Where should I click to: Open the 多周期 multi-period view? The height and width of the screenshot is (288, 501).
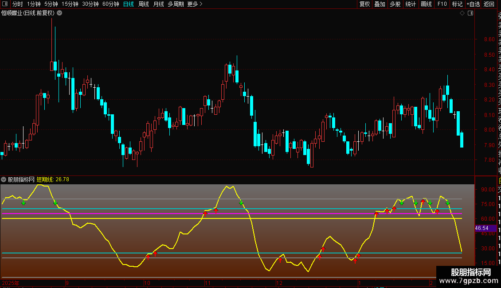point(176,4)
